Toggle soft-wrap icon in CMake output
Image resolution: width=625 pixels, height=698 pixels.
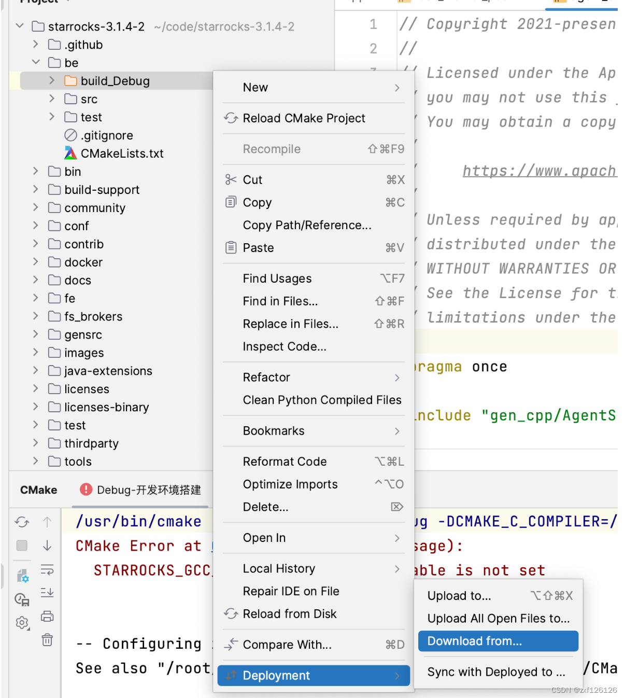[x=47, y=569]
